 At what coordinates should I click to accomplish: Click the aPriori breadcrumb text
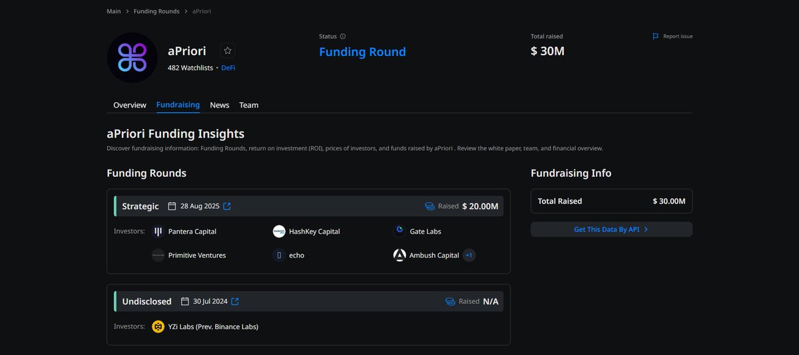click(202, 11)
